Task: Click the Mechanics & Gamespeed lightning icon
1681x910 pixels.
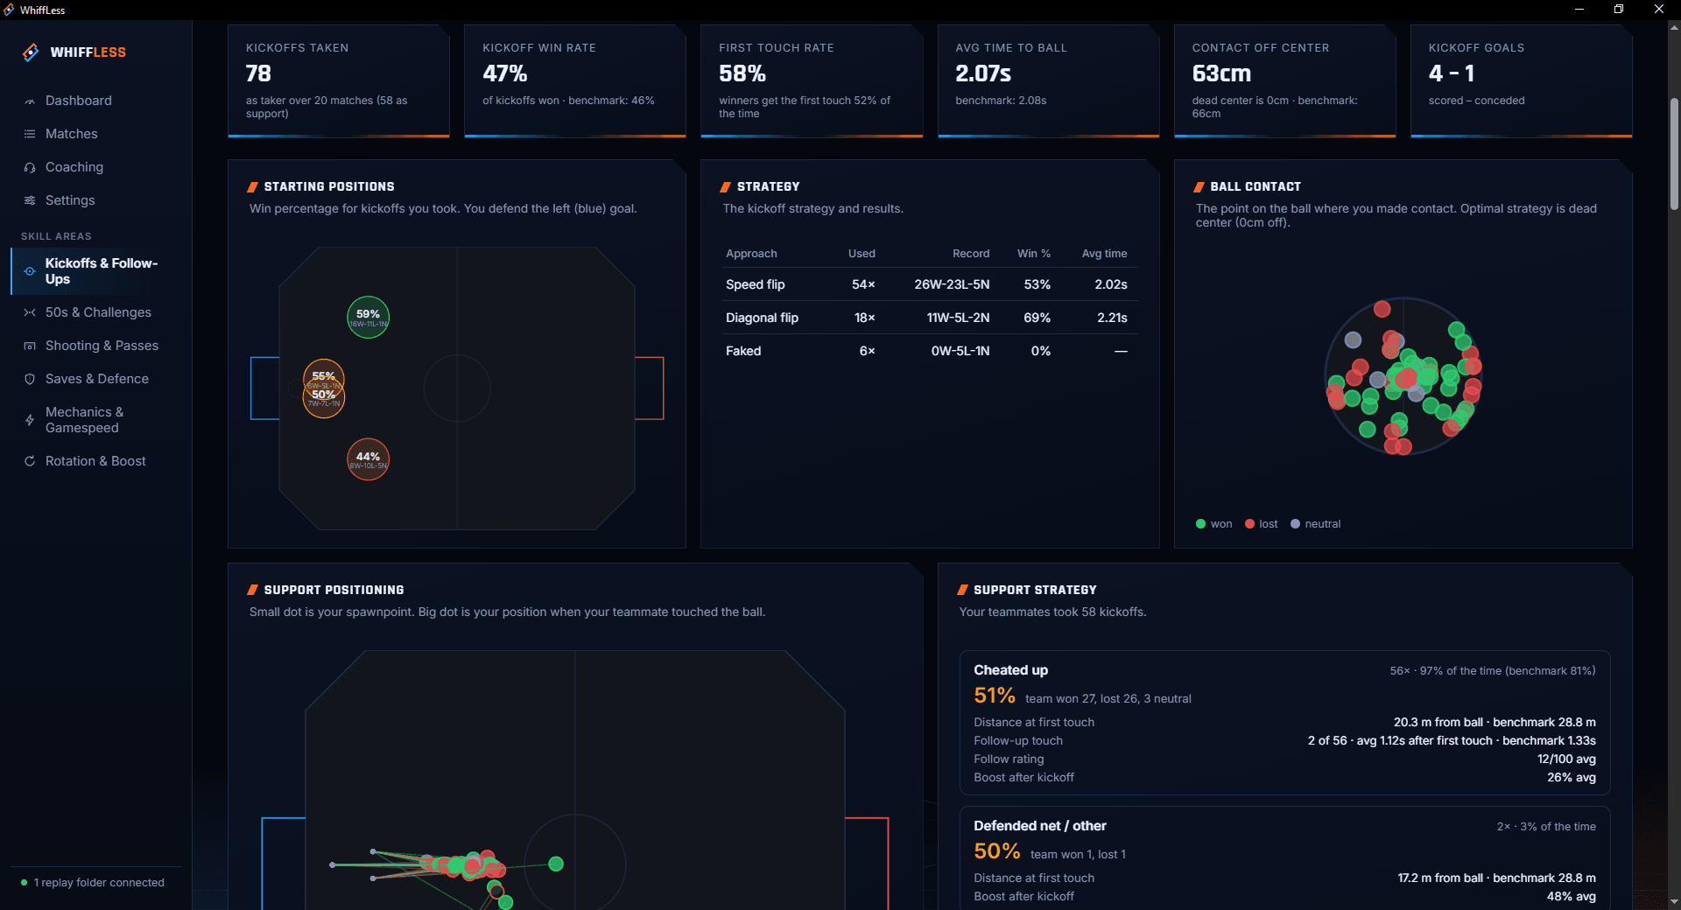Action: click(30, 420)
